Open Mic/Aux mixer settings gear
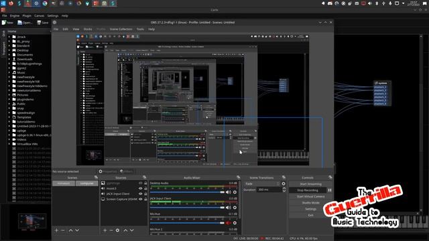The height and width of the screenshot is (241, 429). pos(235,223)
